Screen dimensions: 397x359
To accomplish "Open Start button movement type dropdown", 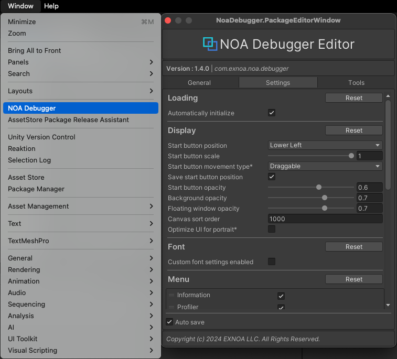I will coord(325,166).
